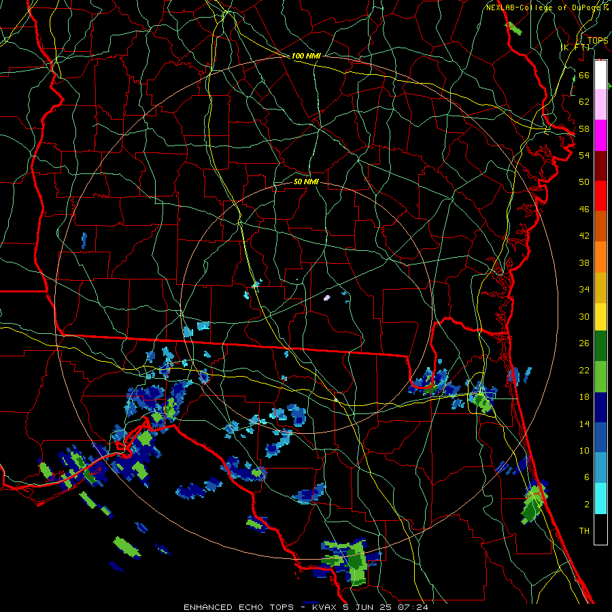Click the legend value 26
Image resolution: width=612 pixels, height=612 pixels.
click(584, 343)
